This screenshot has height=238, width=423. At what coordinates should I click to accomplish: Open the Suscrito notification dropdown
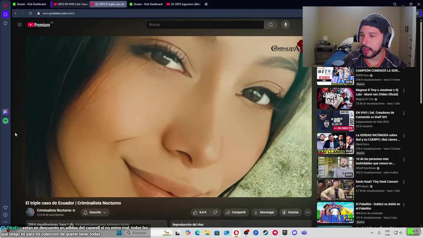95,212
